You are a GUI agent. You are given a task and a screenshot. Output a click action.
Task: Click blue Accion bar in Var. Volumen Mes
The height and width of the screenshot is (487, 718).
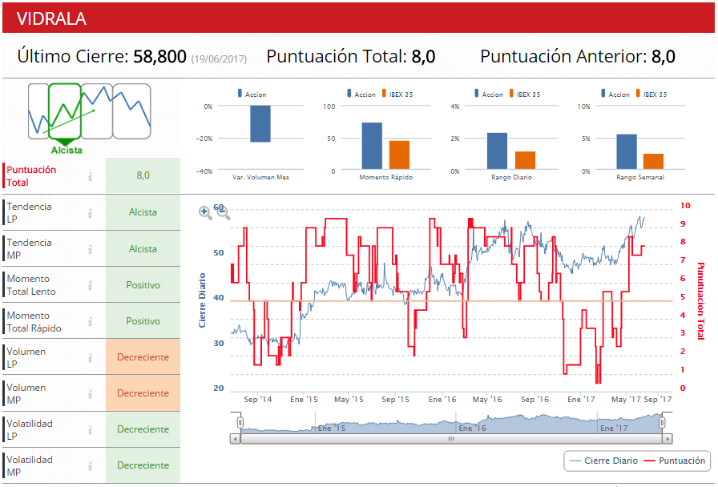tap(260, 123)
